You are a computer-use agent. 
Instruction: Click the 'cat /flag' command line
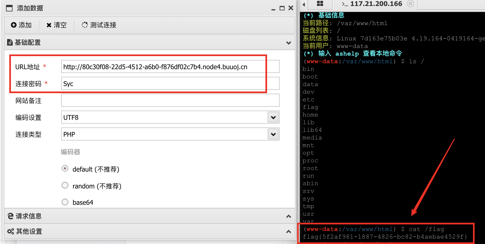pyautogui.click(x=374, y=229)
